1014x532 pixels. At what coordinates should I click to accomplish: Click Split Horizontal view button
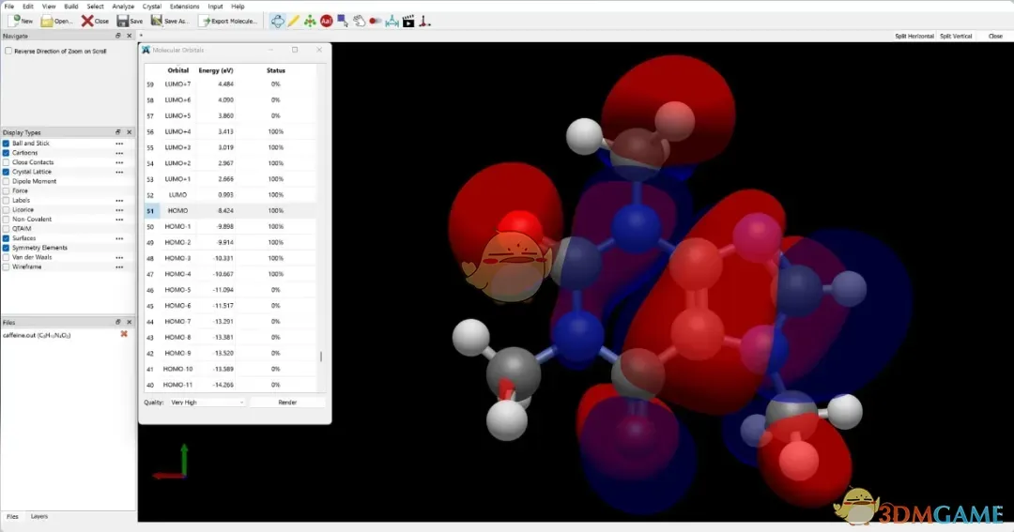[x=914, y=36]
